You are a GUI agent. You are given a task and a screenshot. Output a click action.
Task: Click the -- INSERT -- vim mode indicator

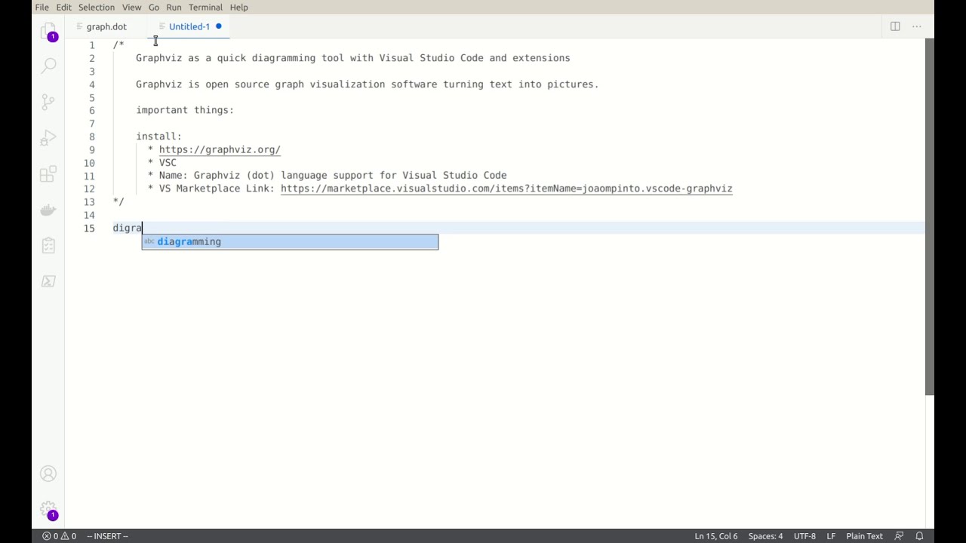pyautogui.click(x=107, y=536)
